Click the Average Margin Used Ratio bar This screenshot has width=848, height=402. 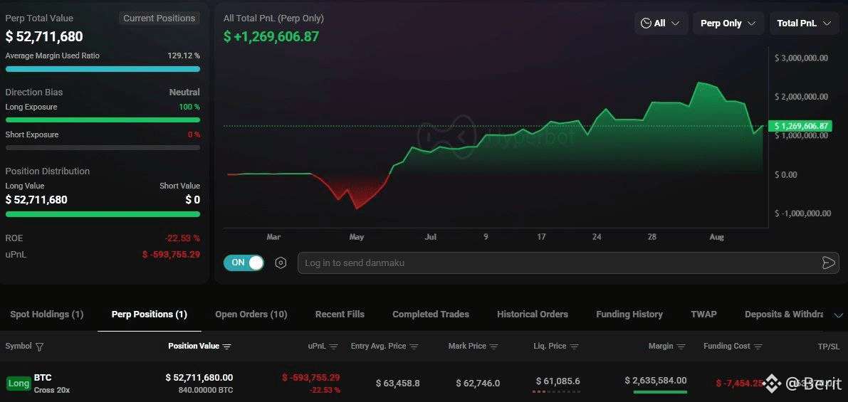(x=103, y=69)
